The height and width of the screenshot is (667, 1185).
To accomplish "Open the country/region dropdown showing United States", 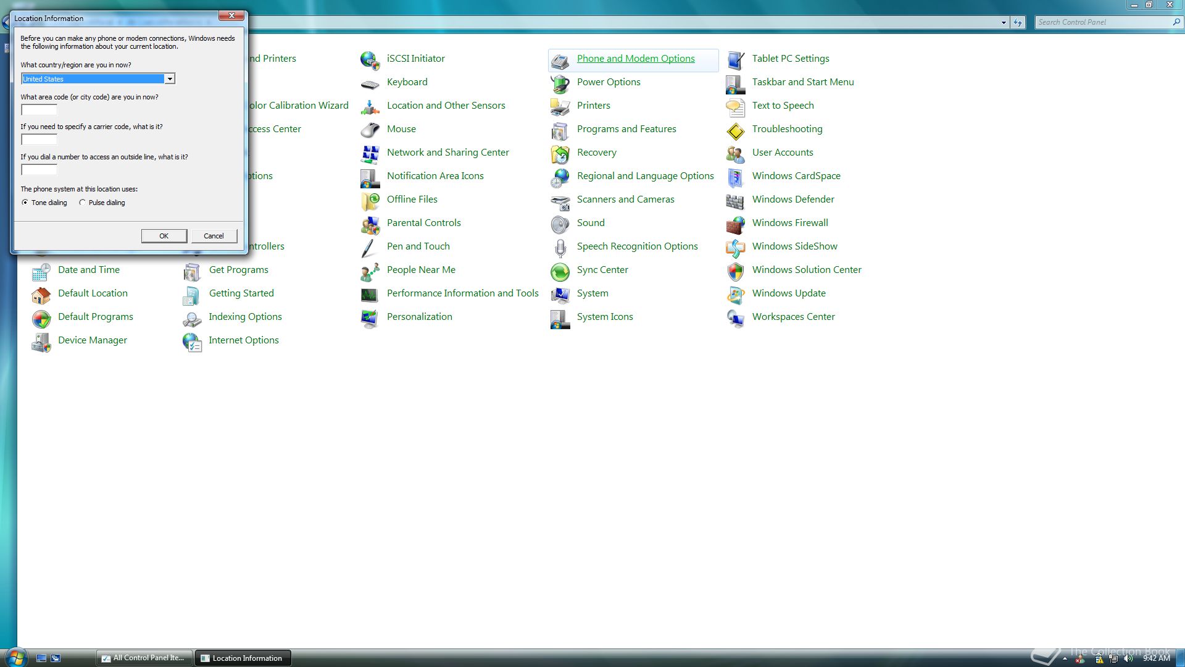I will (98, 78).
